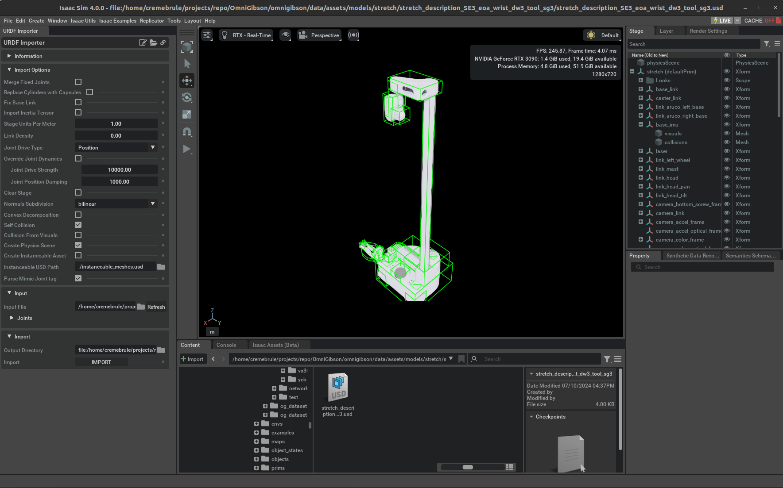This screenshot has width=783, height=488.
Task: Click the IMPORT button
Action: coord(101,361)
